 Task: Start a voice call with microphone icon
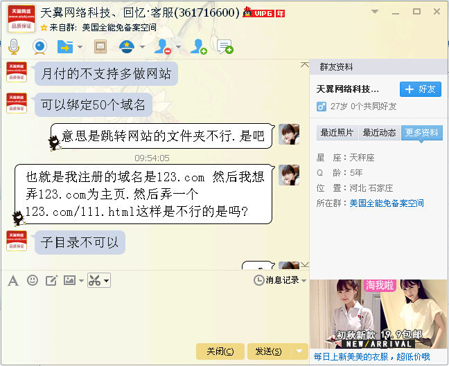click(13, 46)
